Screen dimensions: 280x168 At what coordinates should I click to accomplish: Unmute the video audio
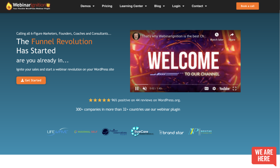coord(144,88)
